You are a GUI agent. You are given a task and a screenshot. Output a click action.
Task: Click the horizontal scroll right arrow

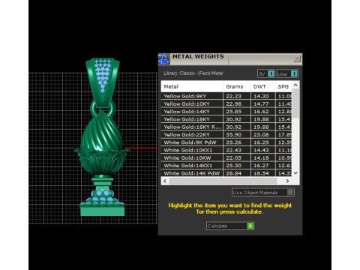[287, 181]
